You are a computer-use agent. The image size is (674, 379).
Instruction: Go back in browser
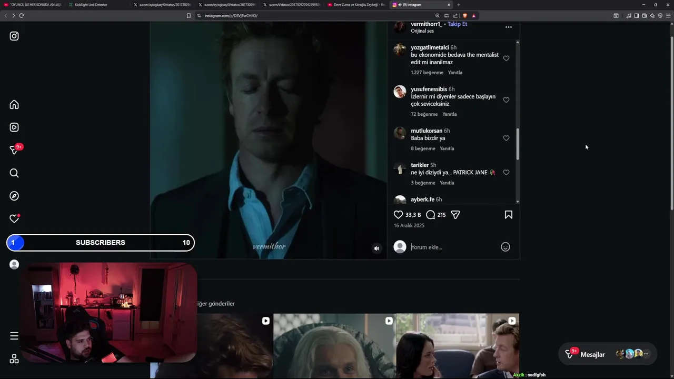pos(6,16)
